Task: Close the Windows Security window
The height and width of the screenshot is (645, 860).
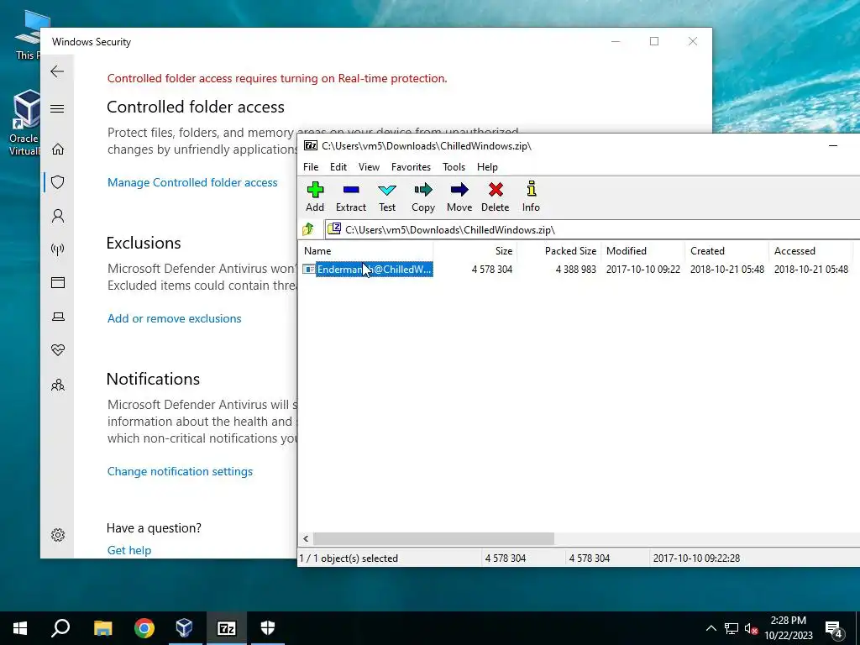Action: [x=693, y=42]
